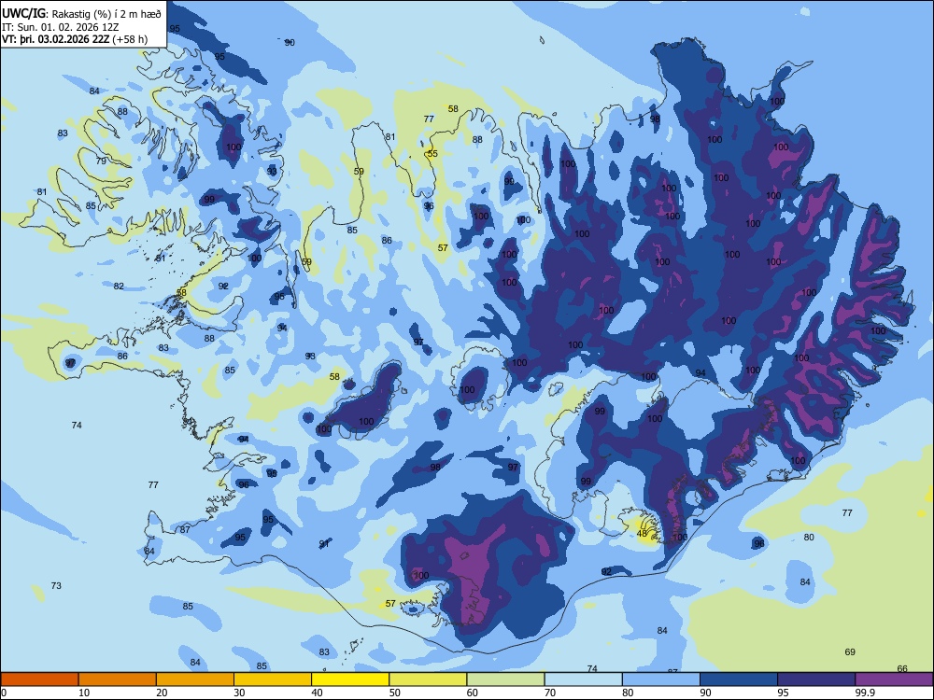Click the color scale tick label 40
Screen dimensions: 934x700
tap(318, 693)
